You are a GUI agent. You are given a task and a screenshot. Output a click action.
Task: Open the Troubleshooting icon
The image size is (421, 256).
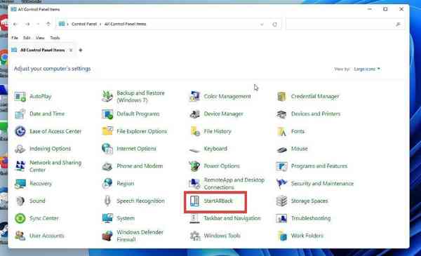[281, 218]
